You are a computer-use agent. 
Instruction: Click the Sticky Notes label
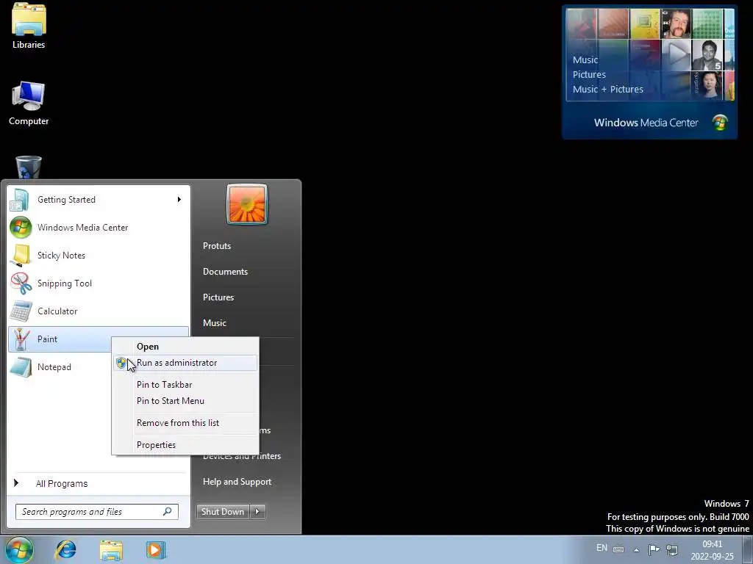tap(62, 256)
